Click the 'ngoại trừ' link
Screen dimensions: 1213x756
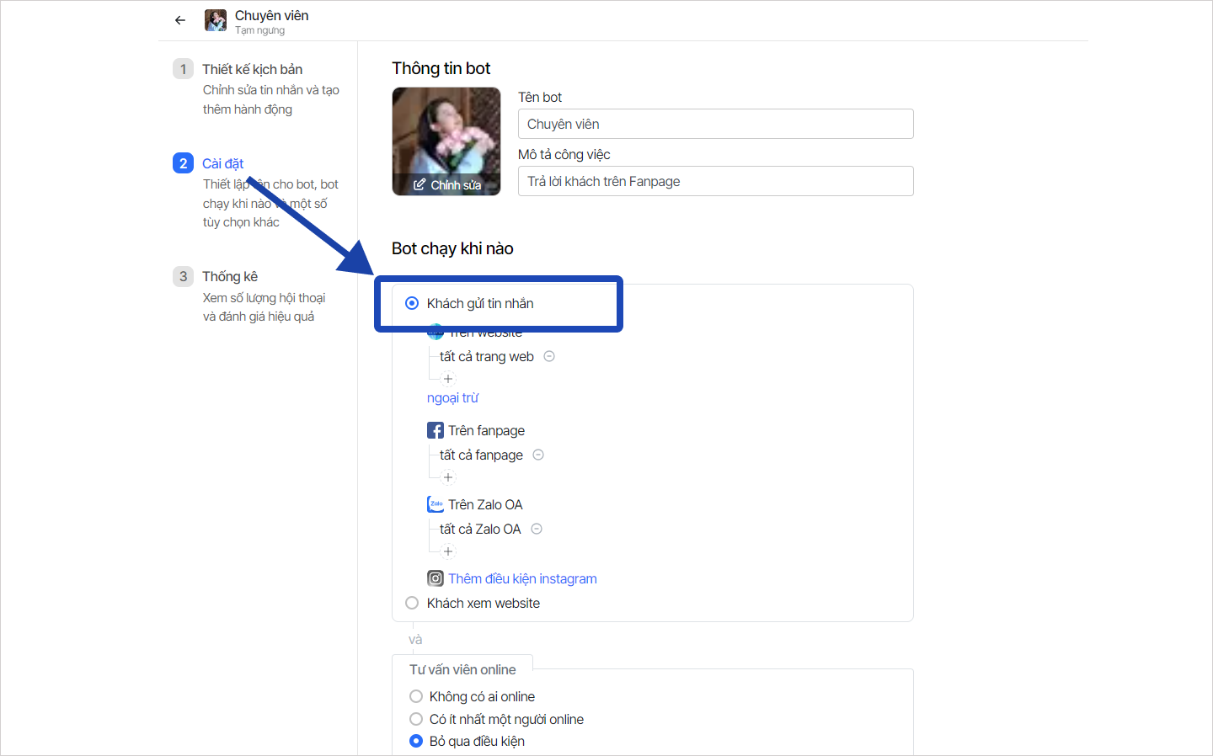[x=452, y=397]
